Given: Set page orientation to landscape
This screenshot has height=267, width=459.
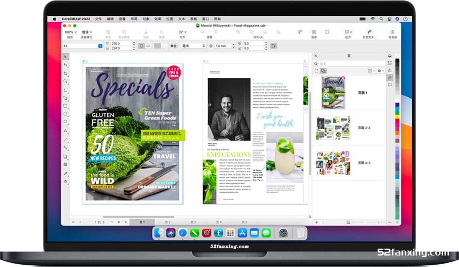Looking at the screenshot, I should (x=148, y=46).
